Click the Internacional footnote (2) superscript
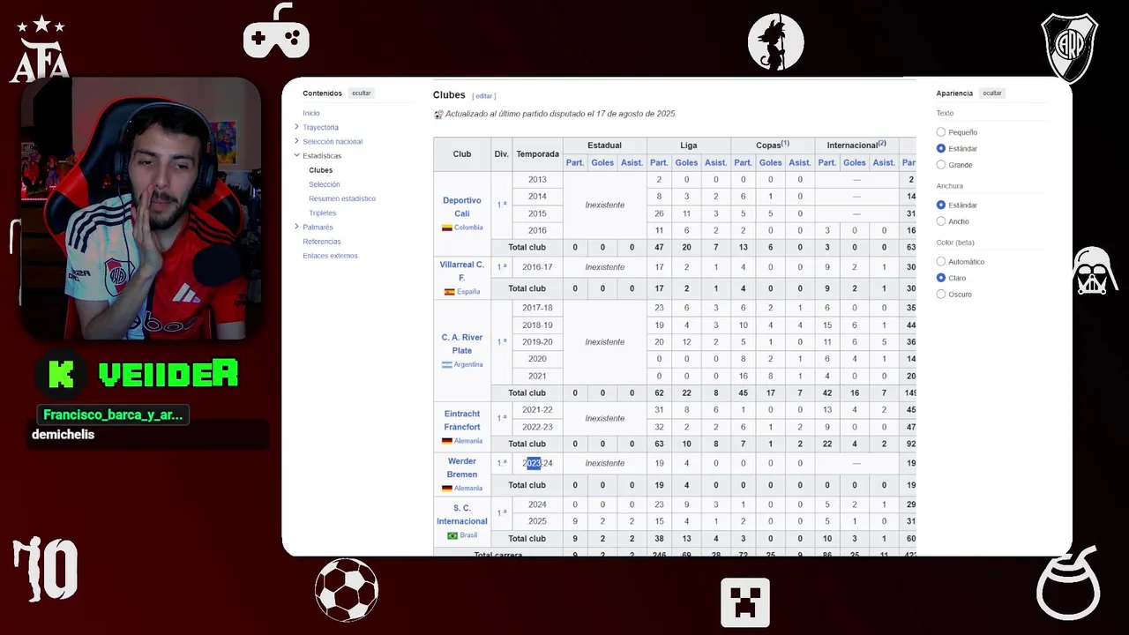 [x=882, y=143]
